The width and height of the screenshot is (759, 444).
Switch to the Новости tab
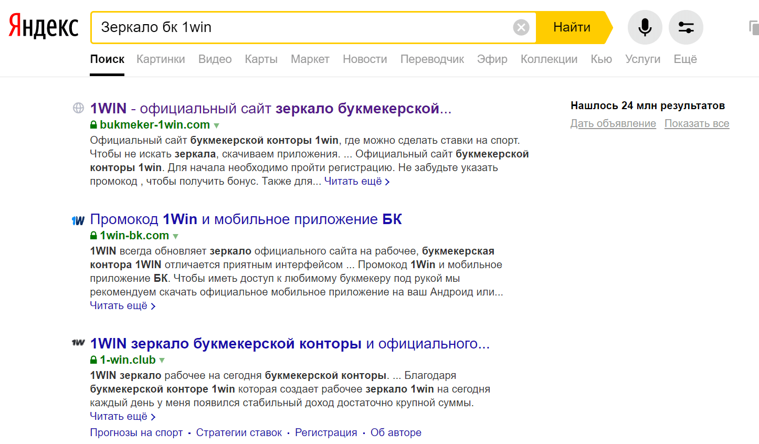click(x=365, y=59)
